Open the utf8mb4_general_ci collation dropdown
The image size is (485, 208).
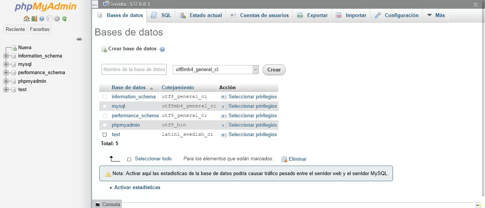(x=216, y=70)
